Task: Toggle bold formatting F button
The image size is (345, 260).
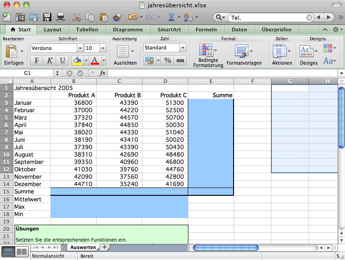Action: (37, 61)
